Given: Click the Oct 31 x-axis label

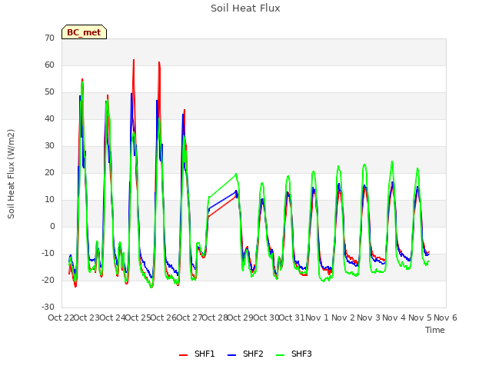Looking at the screenshot, I should tap(292, 317).
